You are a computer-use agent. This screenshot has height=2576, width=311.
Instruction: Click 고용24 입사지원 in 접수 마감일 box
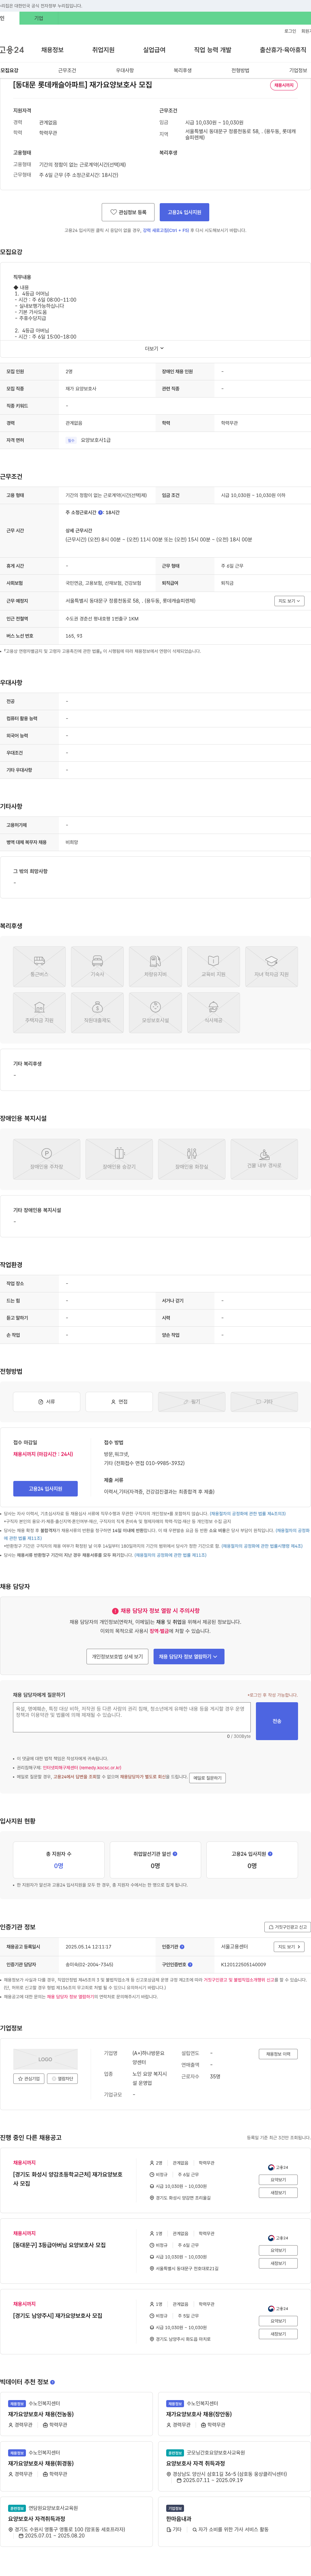[45, 1489]
